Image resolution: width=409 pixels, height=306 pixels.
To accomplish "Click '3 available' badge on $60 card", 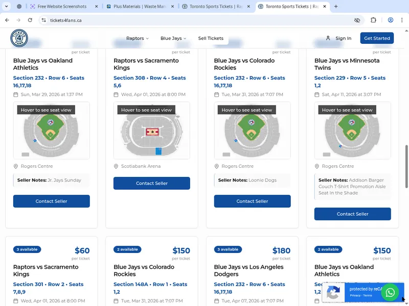I will tap(27, 249).
